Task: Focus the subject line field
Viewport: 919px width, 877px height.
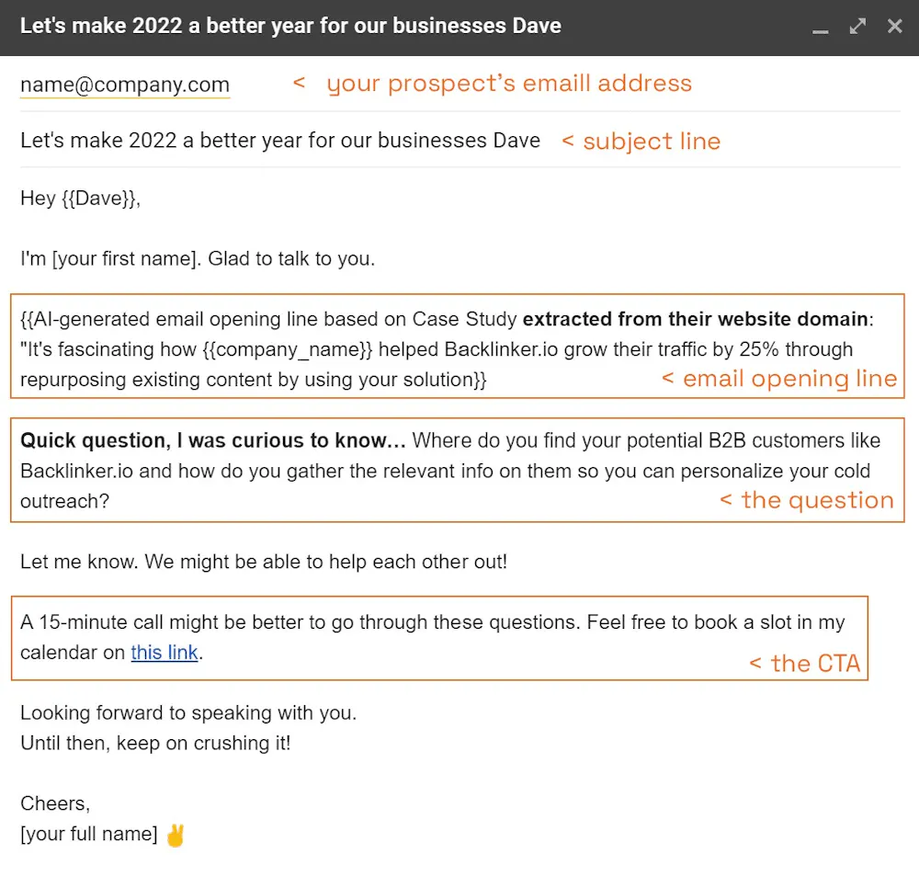Action: 280,141
